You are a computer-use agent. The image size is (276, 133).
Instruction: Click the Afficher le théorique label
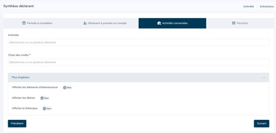tap(24, 108)
